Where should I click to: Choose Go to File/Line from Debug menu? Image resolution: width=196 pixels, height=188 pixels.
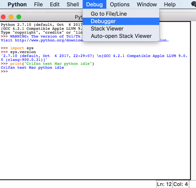(x=121, y=14)
